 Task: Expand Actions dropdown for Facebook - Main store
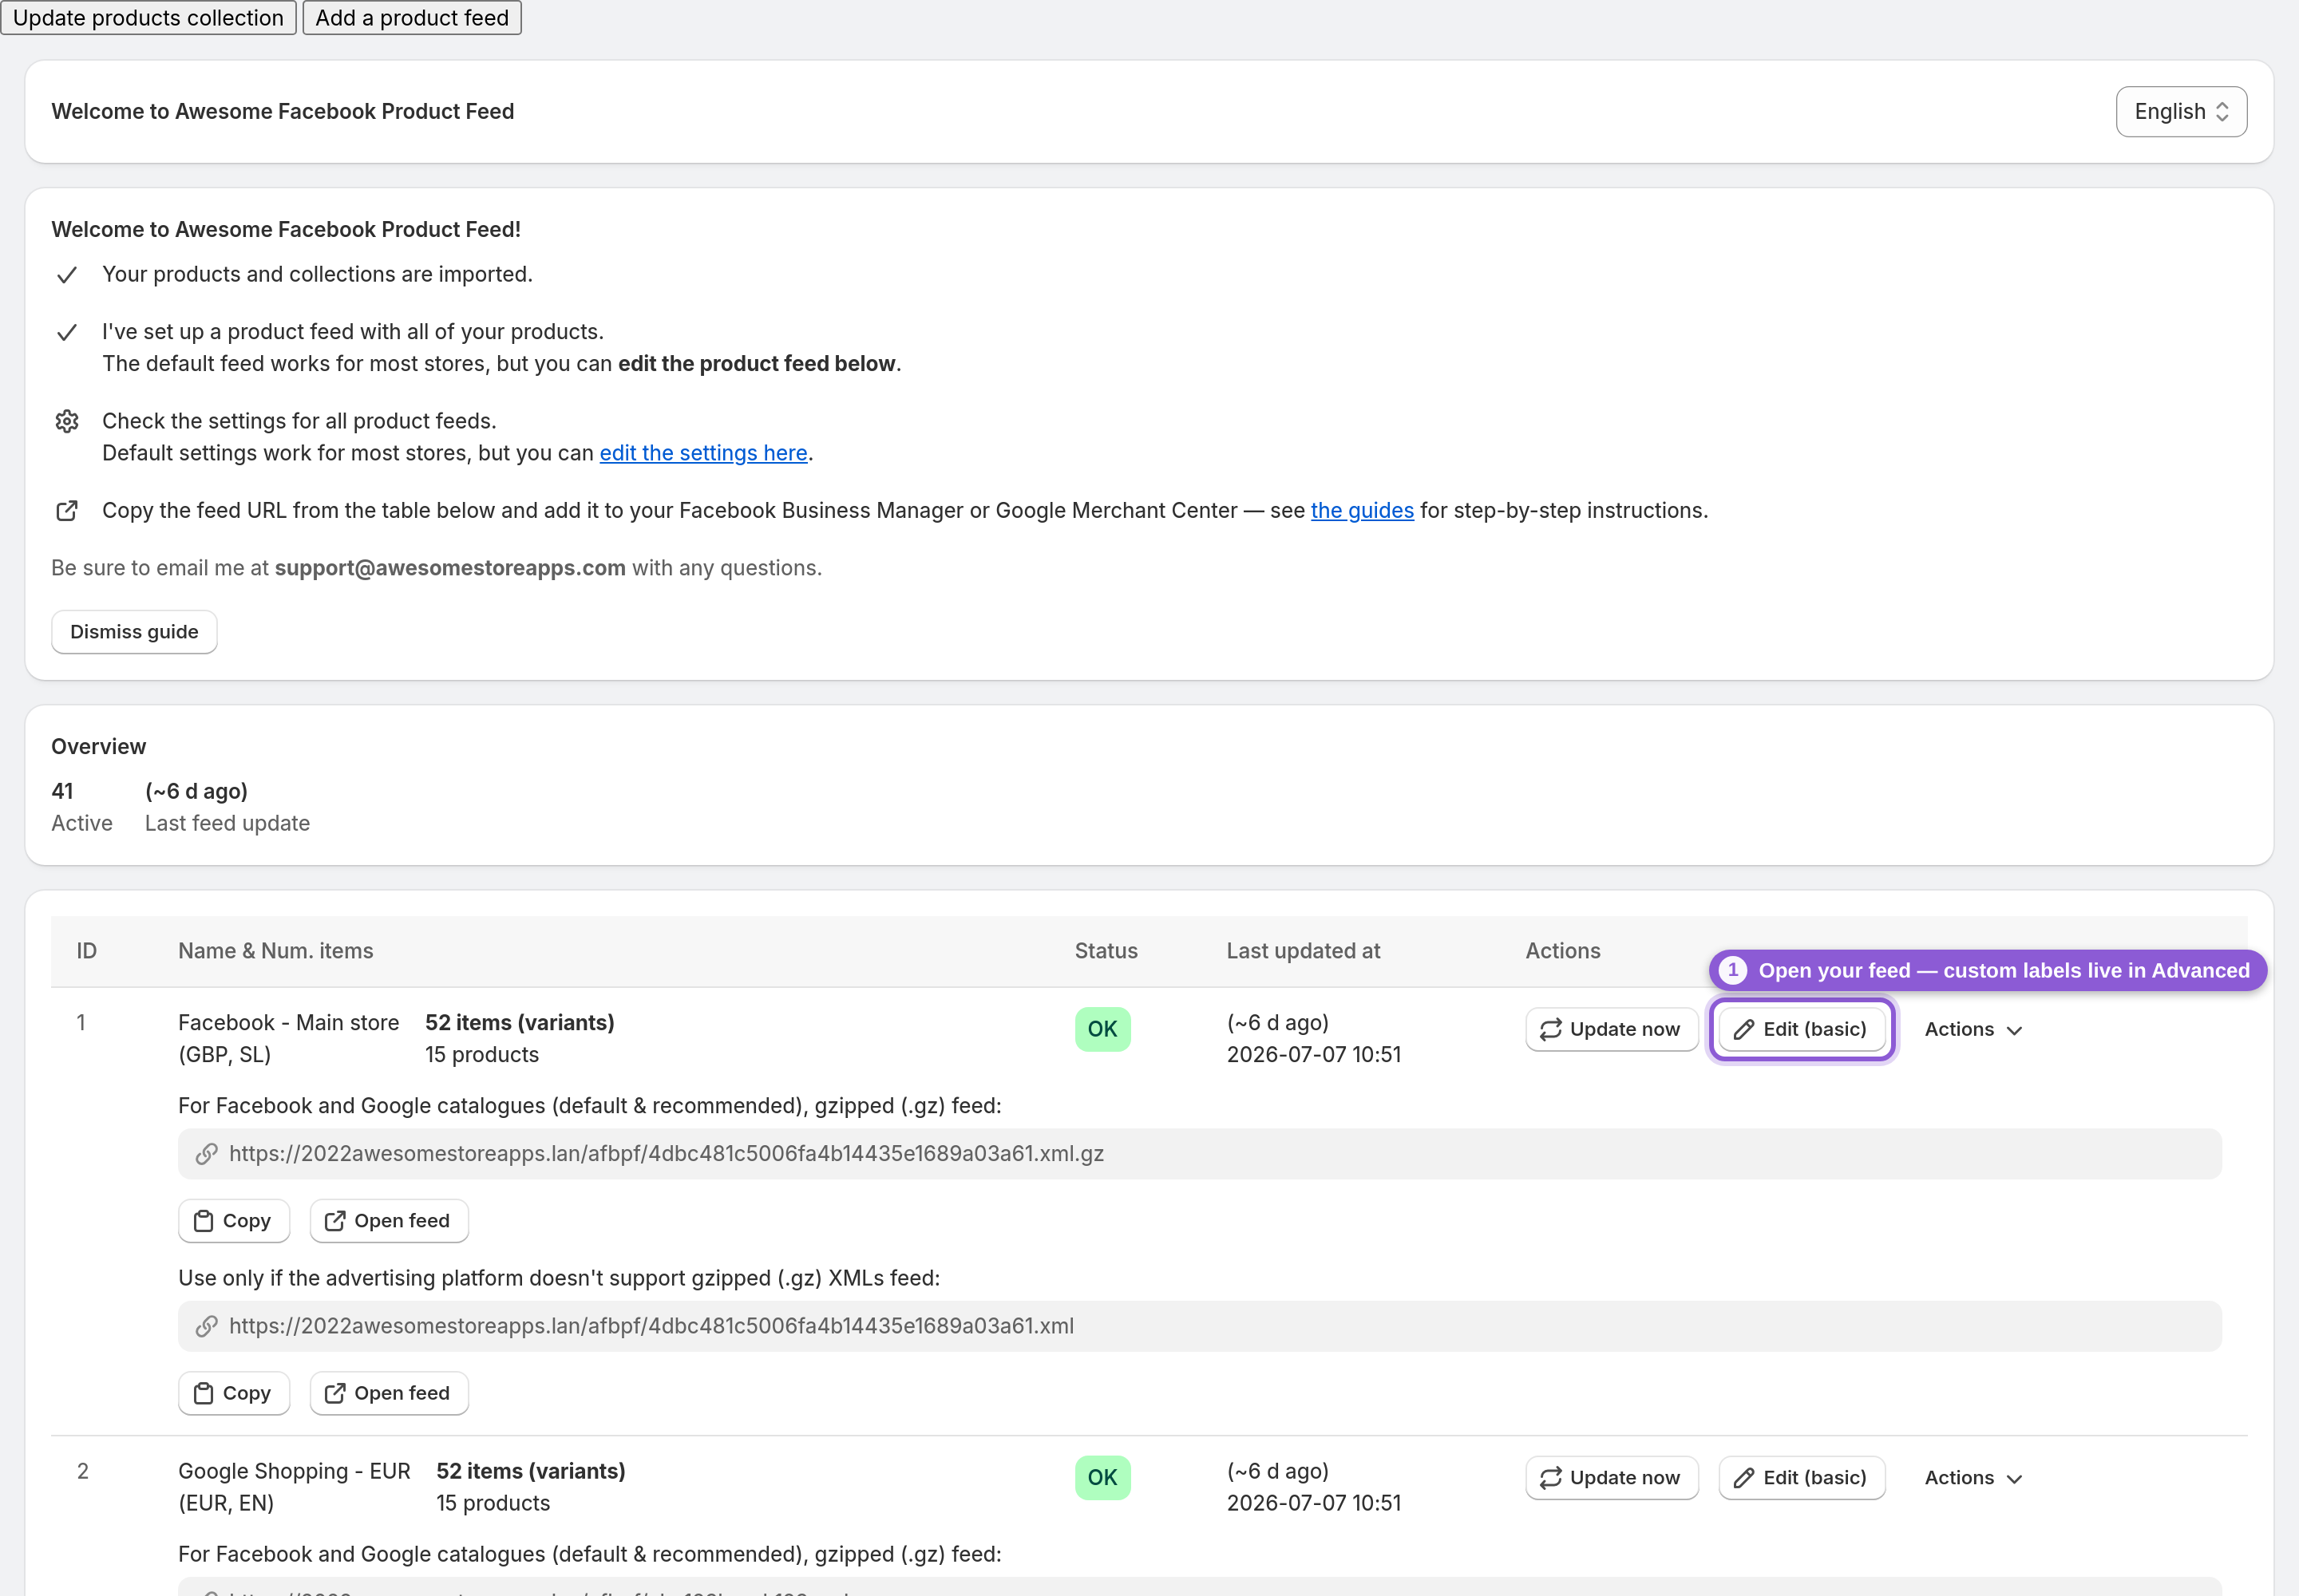click(1973, 1029)
